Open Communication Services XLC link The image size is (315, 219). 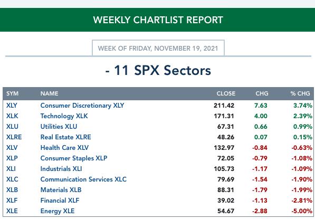click(x=83, y=179)
